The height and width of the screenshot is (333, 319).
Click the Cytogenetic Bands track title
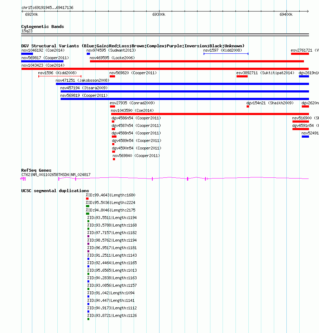[x=43, y=27]
